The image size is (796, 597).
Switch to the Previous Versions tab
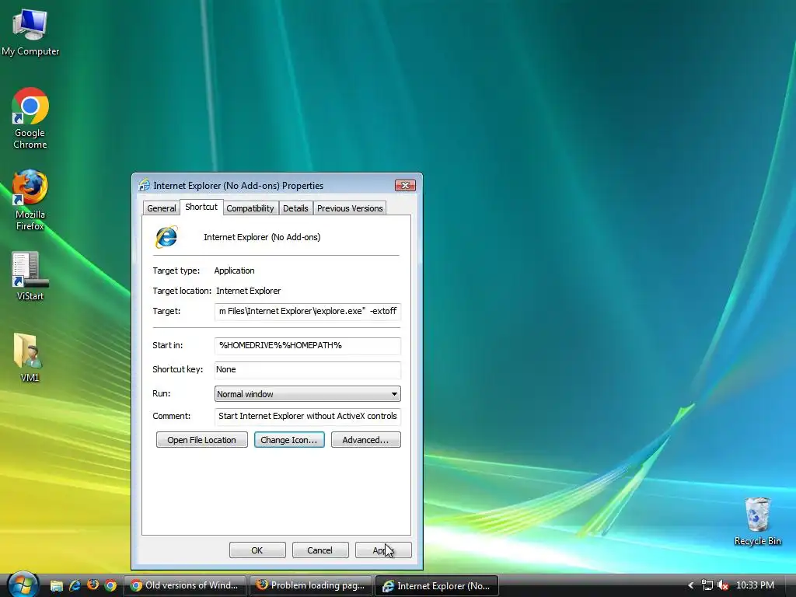click(x=350, y=208)
